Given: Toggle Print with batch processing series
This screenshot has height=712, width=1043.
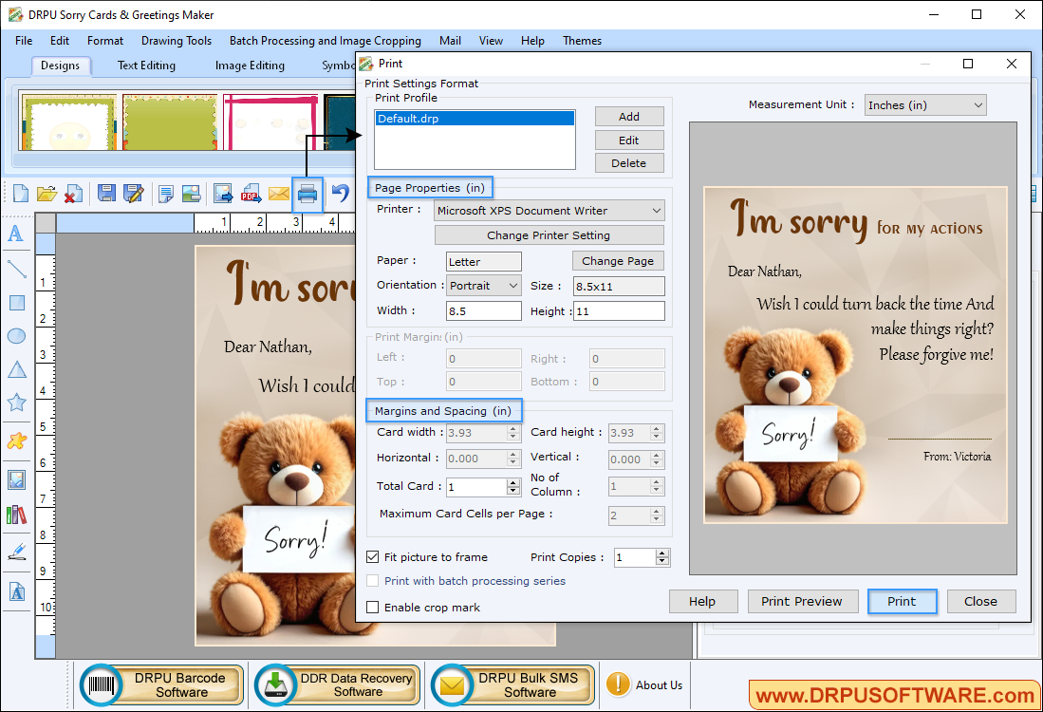Looking at the screenshot, I should click(x=372, y=581).
